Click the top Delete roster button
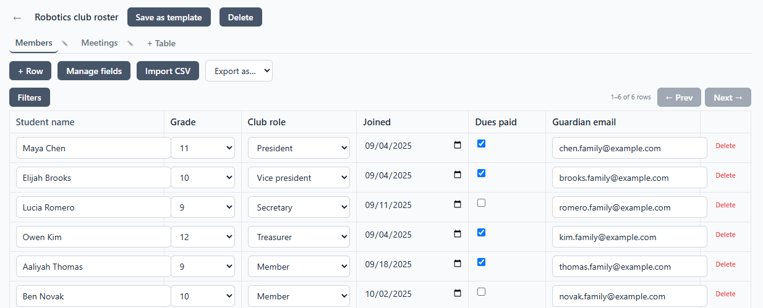Screen dimensions: 763x308 tap(241, 17)
